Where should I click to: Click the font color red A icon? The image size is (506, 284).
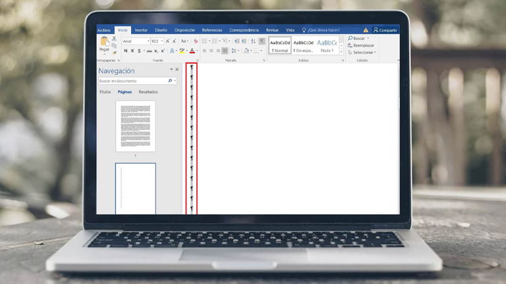(x=192, y=51)
